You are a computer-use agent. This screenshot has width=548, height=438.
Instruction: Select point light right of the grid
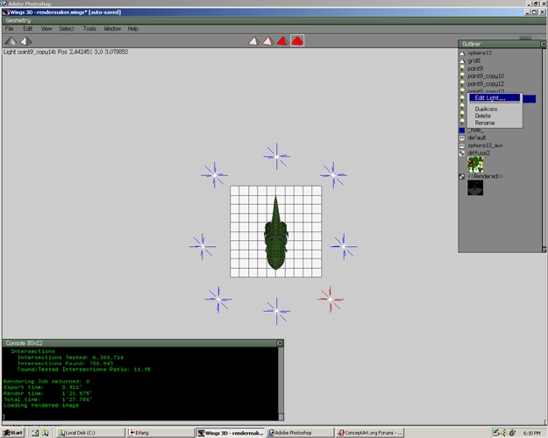344,246
